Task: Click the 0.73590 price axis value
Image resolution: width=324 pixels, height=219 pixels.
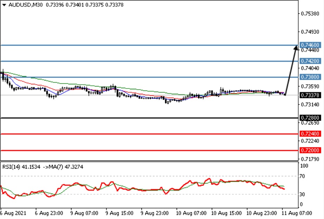Action: coord(310,86)
